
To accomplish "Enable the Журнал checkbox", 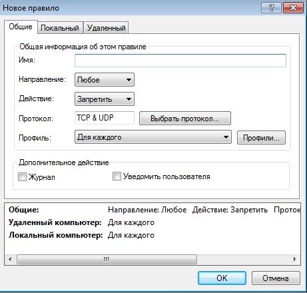I will click(x=22, y=177).
